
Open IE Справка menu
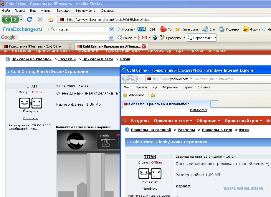[204, 87]
